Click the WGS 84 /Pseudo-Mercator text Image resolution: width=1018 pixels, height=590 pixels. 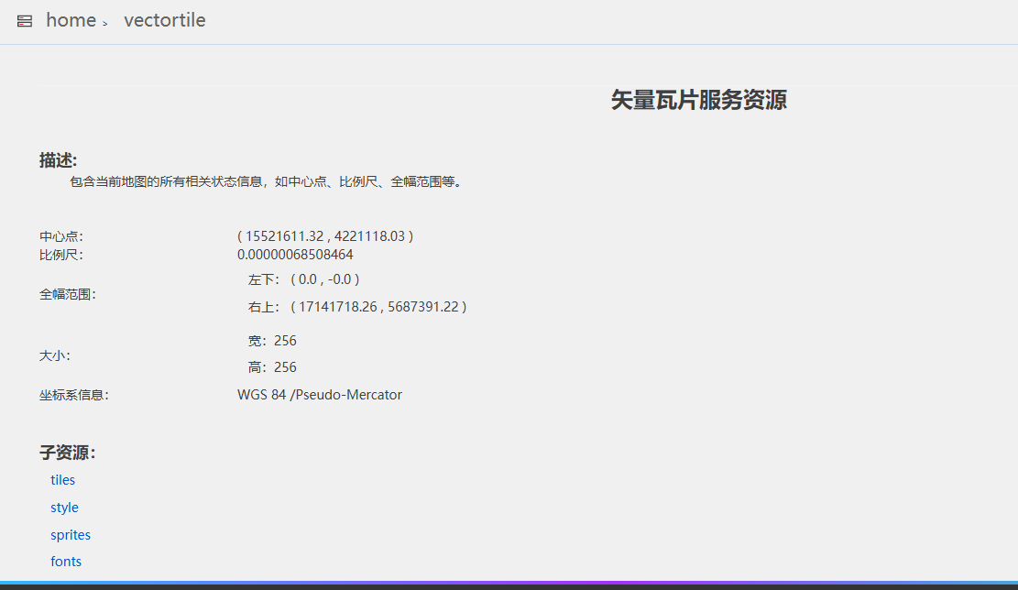320,395
